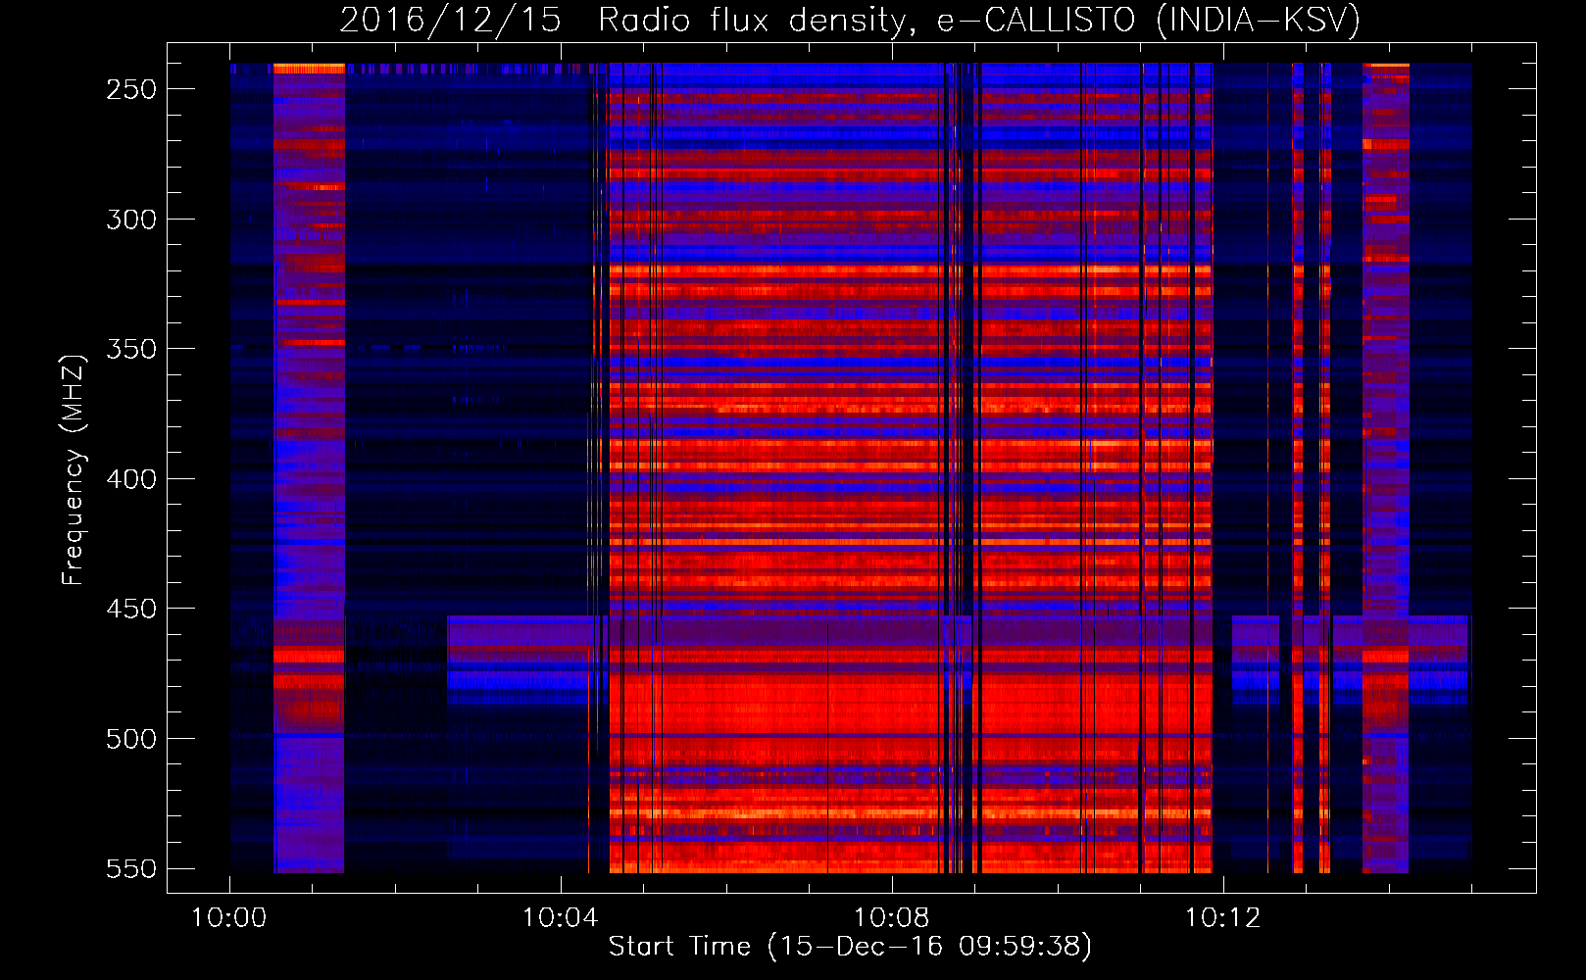This screenshot has width=1586, height=980.
Task: Click the 10:08 time tick label
Action: pyautogui.click(x=892, y=918)
